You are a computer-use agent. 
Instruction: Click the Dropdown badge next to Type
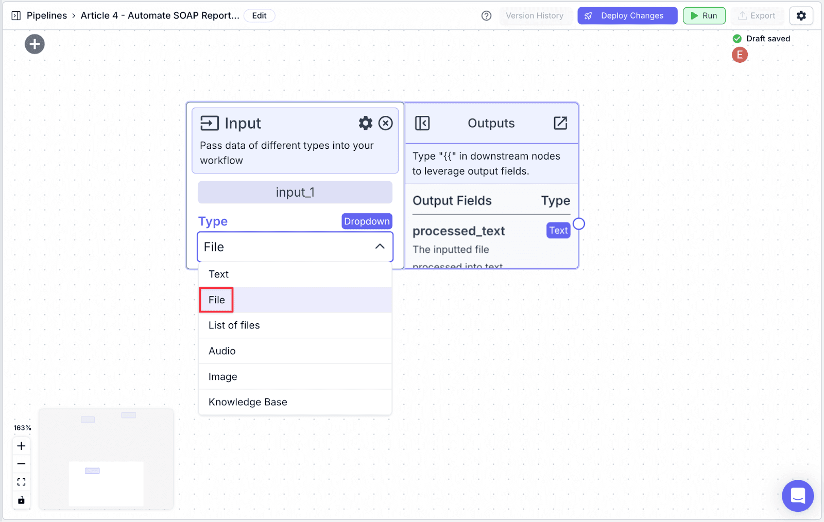(x=367, y=221)
